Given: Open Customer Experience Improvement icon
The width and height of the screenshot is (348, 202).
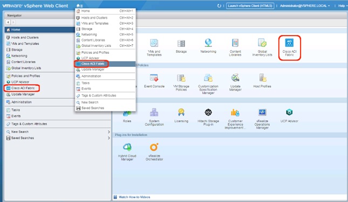Looking at the screenshot, I should pos(235,113).
